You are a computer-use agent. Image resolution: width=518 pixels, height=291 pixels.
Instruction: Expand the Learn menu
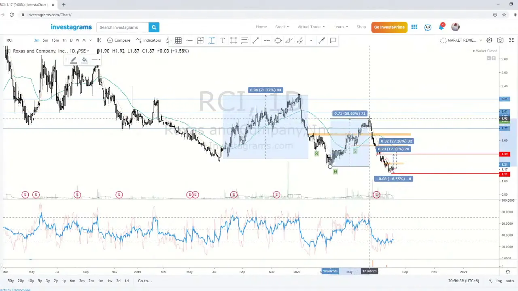pos(340,27)
